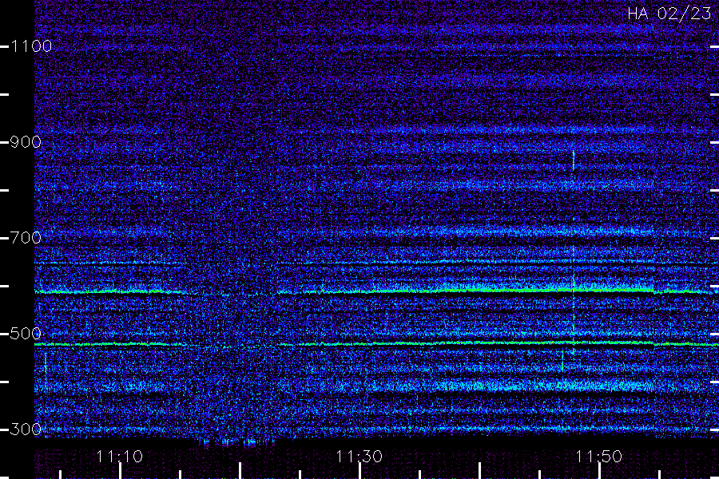Screen dimensions: 719x479
Task: Click the 900 frequency axis label
Action: tap(26, 142)
